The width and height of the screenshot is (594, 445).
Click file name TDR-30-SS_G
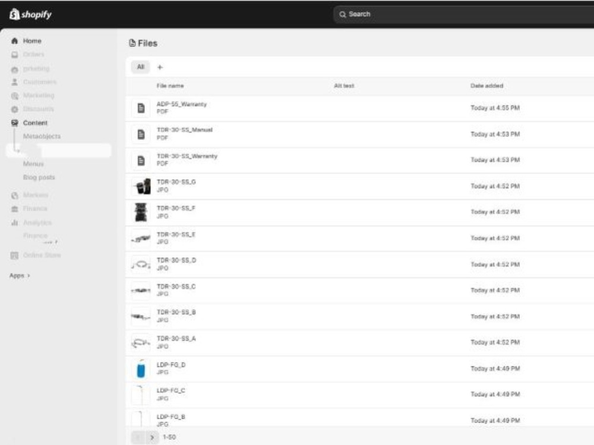(176, 182)
